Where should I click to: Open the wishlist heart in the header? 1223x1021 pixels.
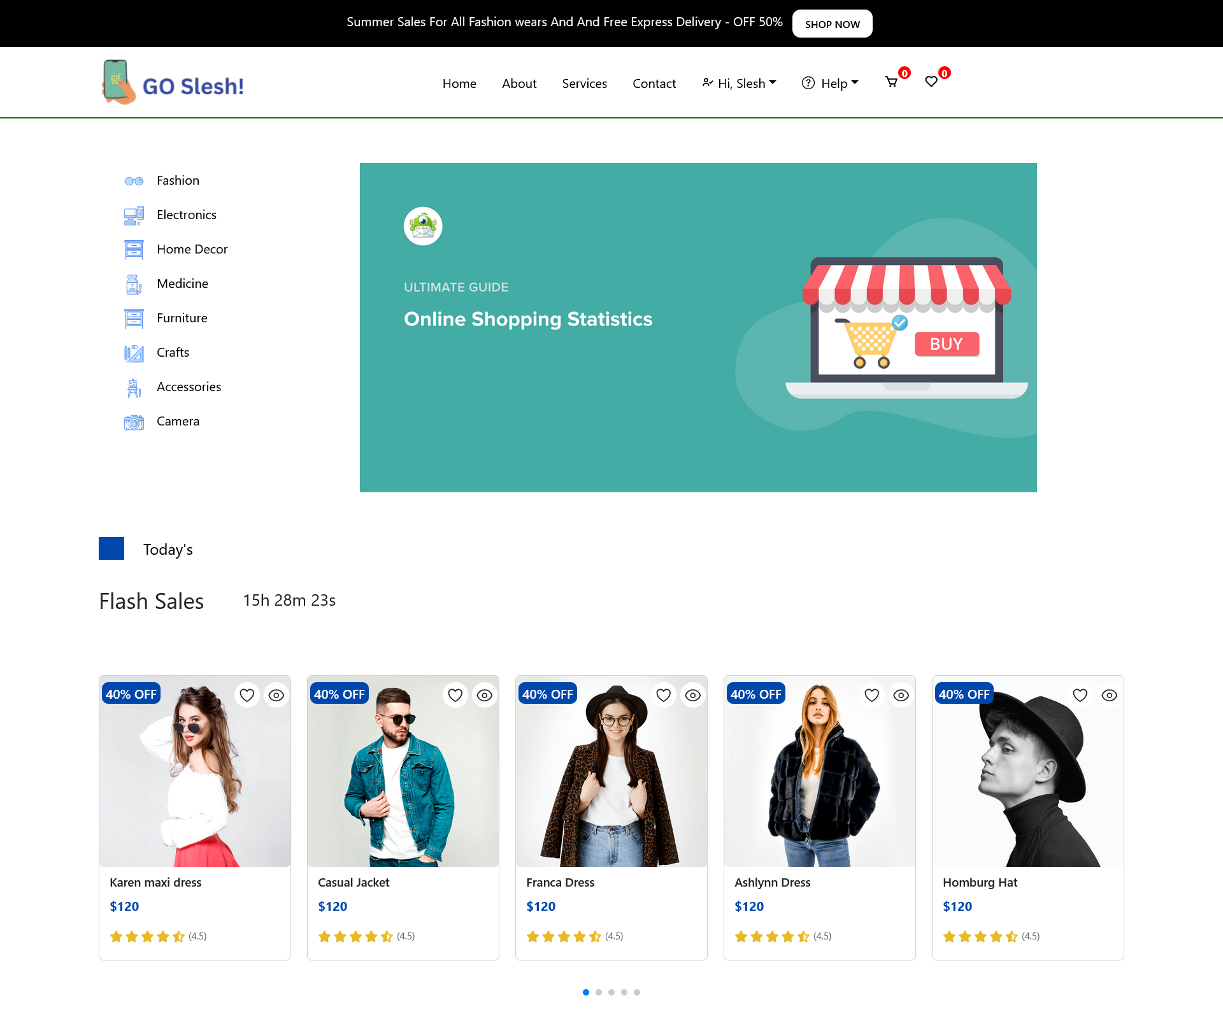[x=931, y=82]
